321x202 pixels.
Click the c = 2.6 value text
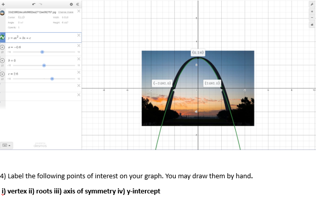point(13,74)
